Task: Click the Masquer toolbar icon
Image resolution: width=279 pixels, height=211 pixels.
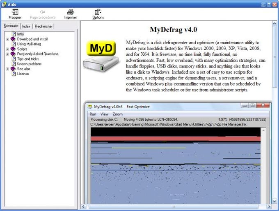Action: [x=15, y=12]
